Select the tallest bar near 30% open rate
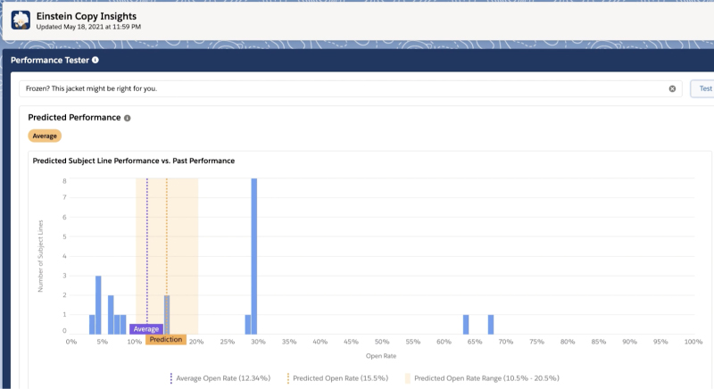714x389 pixels. pos(254,256)
